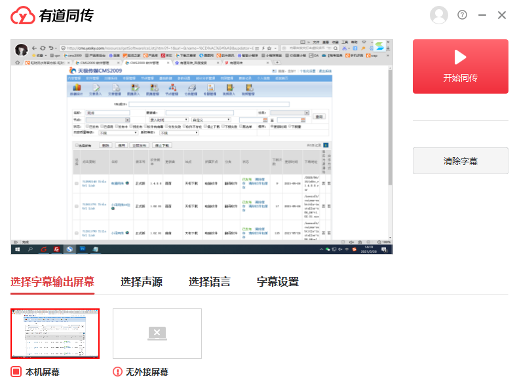The width and height of the screenshot is (517, 385).
Task: Click the 无外接屏幕 warning icon
Action: click(117, 372)
